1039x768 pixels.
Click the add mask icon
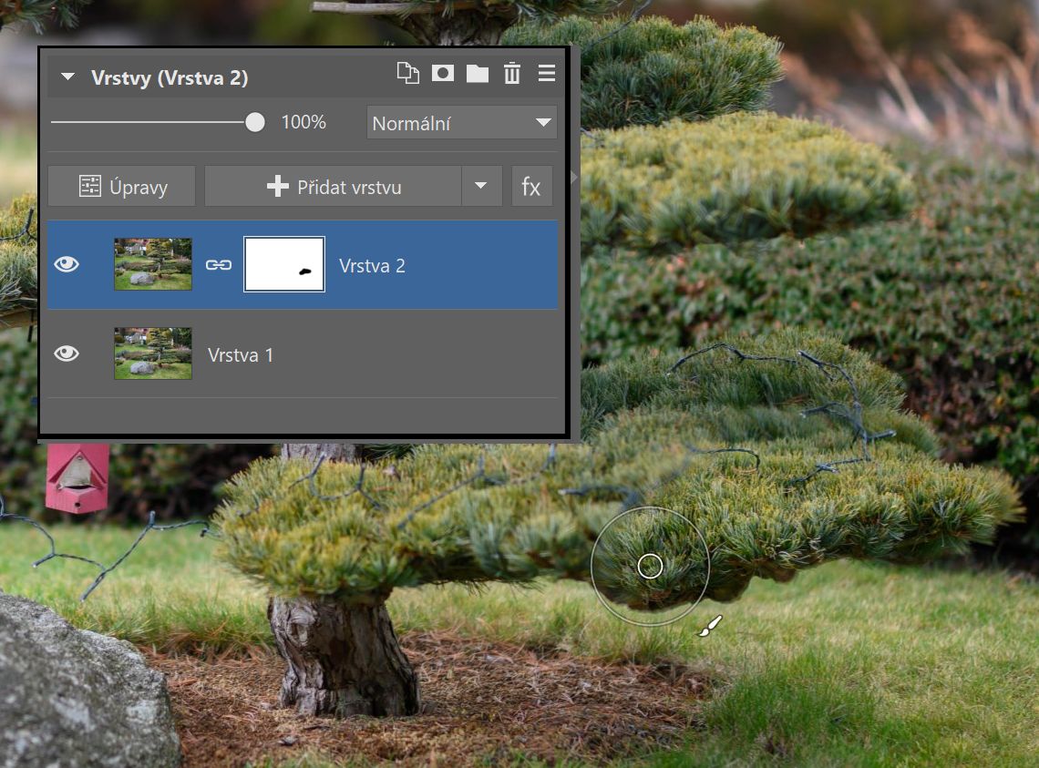443,73
